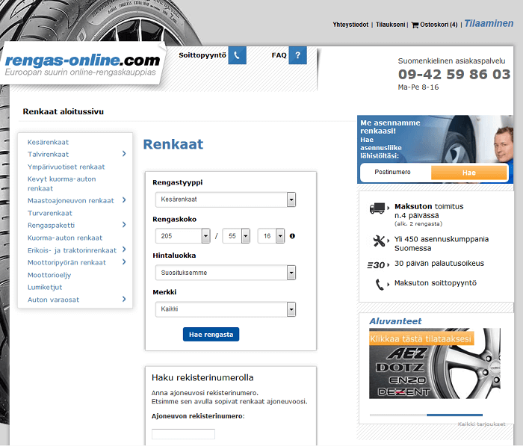The height and width of the screenshot is (446, 523).
Task: Open Moottorioeljy category
Action: [49, 275]
